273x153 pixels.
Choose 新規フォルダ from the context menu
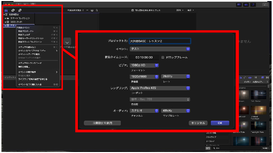[x=38, y=35]
